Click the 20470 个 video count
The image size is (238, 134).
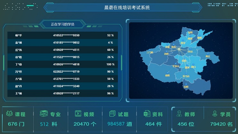[85, 124]
